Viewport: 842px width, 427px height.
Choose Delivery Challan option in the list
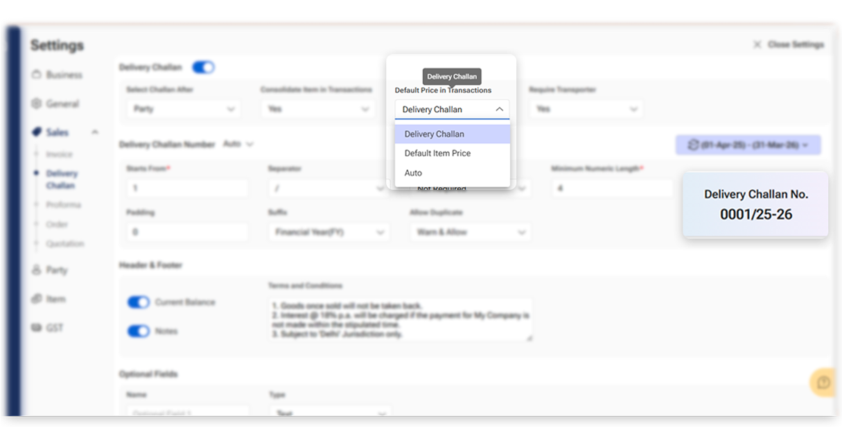pyautogui.click(x=453, y=134)
